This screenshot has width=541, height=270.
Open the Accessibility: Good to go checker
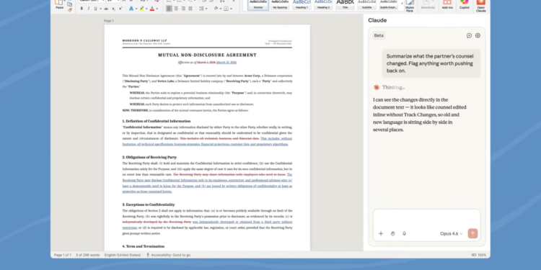click(x=168, y=255)
